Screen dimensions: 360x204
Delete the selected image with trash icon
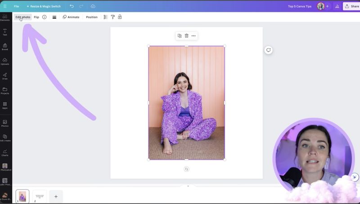187,36
